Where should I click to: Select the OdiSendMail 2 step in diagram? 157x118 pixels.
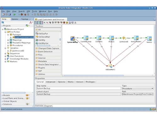coord(110,66)
